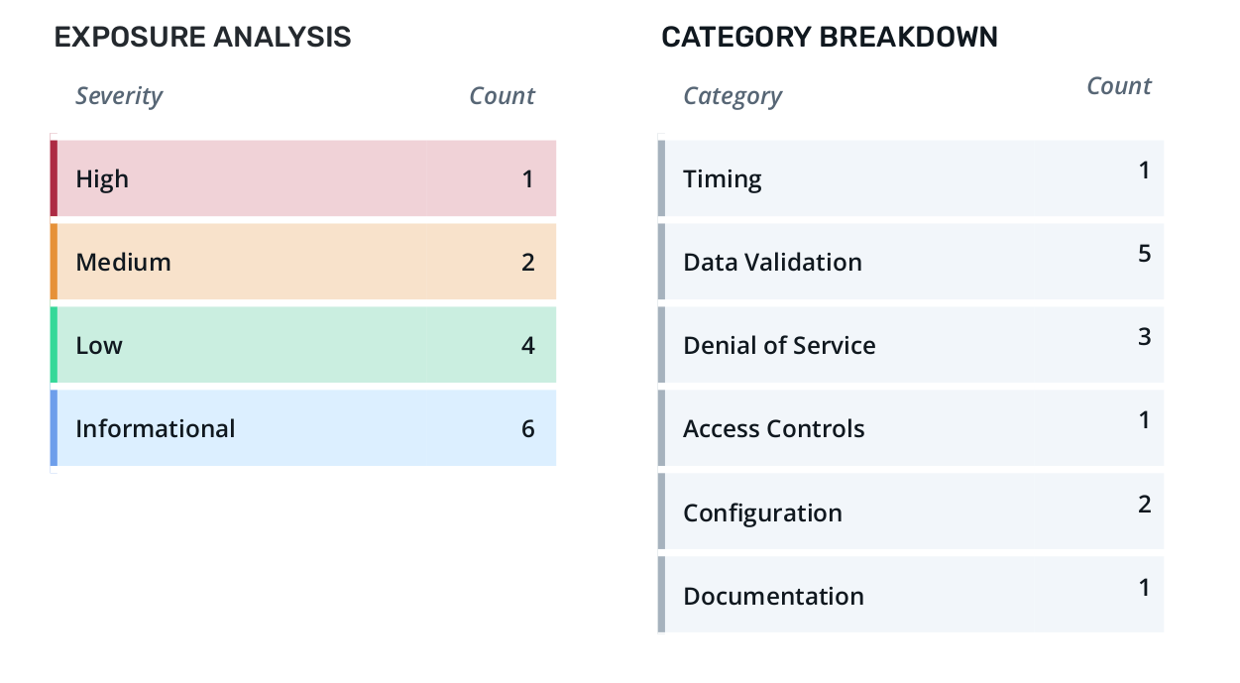Click the Count header above category rows

[1119, 86]
